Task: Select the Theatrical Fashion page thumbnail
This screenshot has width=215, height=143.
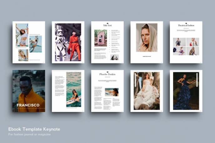Action: [x=186, y=42]
